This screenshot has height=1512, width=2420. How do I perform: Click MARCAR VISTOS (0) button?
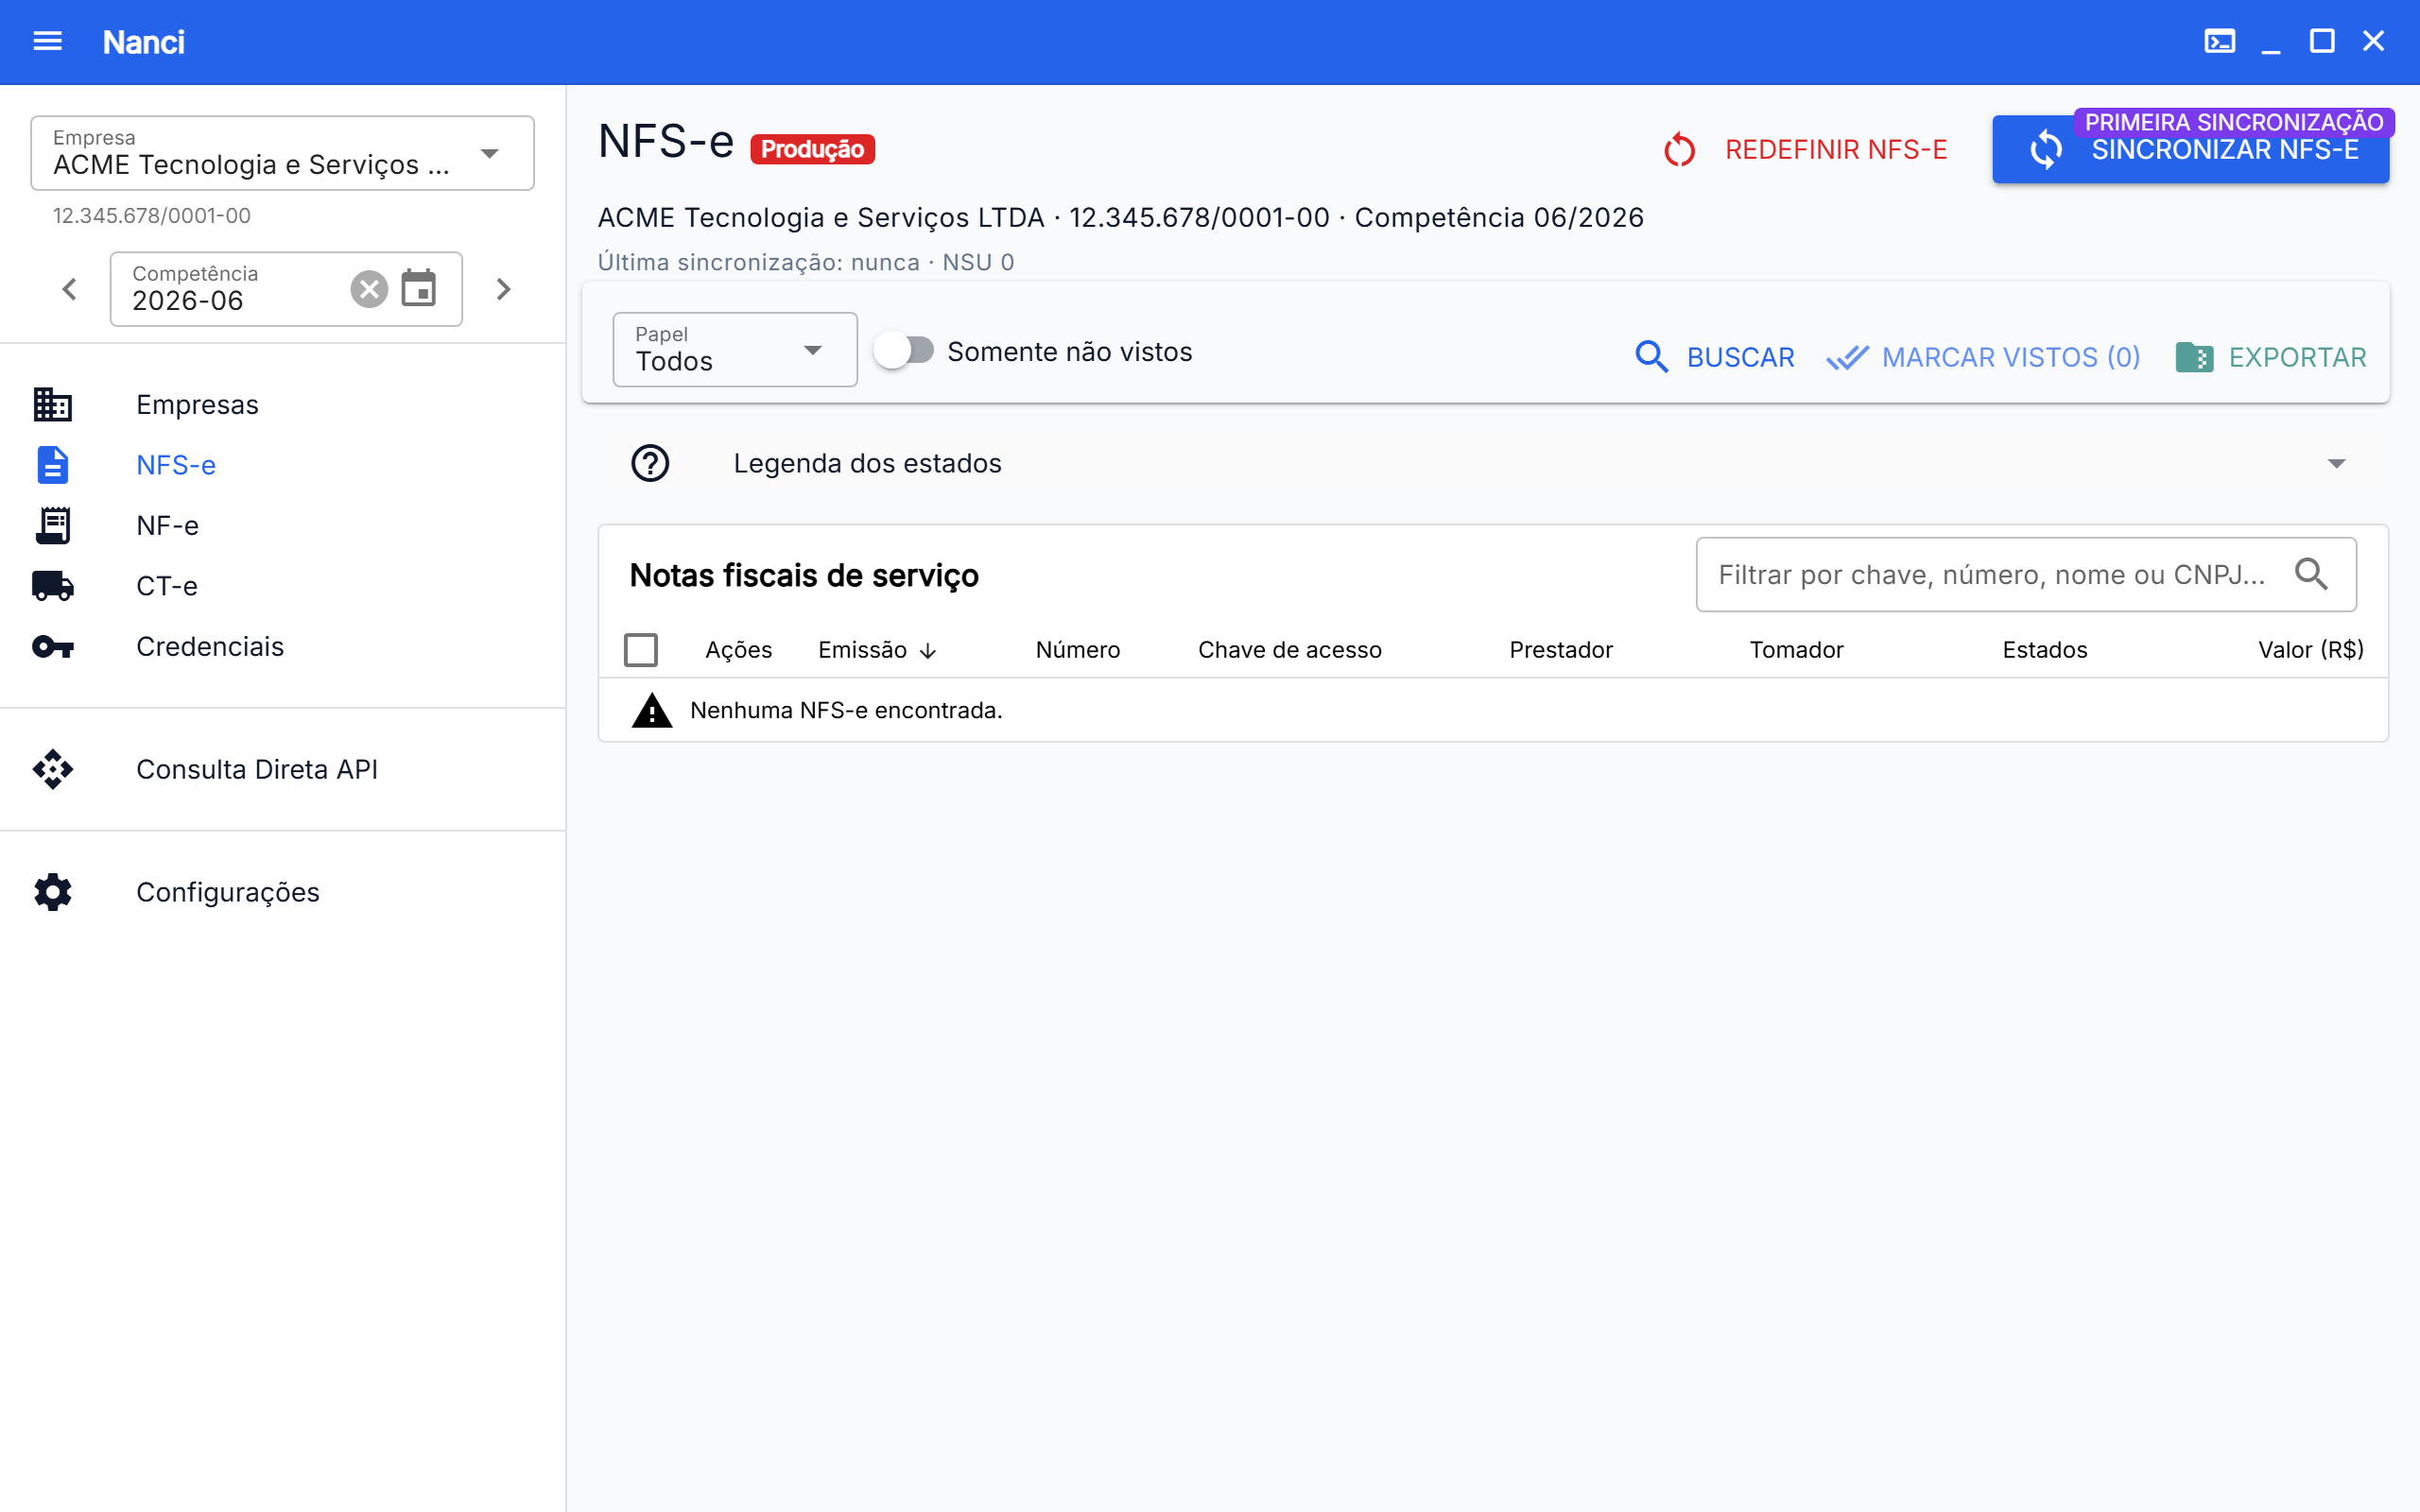tap(1983, 357)
